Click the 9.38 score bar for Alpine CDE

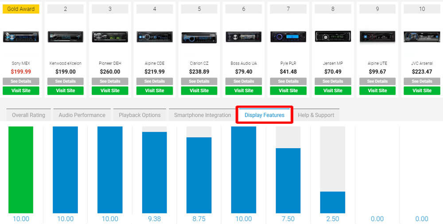point(155,173)
